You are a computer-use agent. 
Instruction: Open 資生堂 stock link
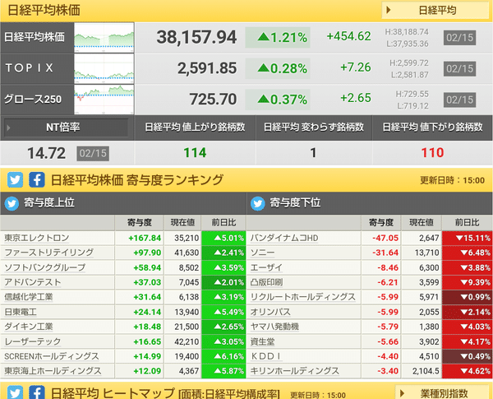pyautogui.click(x=263, y=341)
